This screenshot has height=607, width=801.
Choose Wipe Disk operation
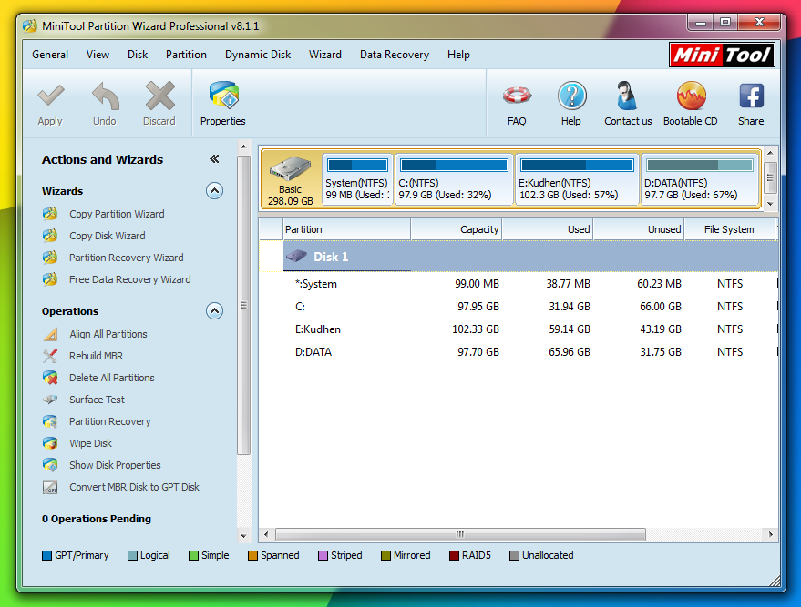(x=90, y=443)
